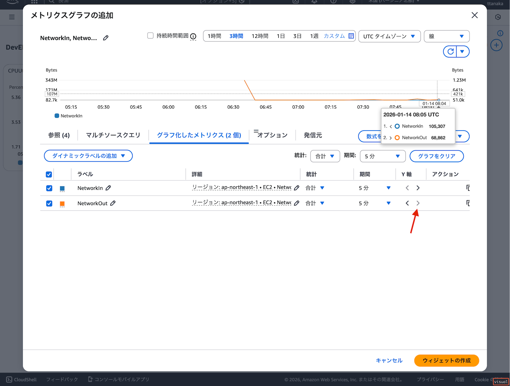This screenshot has width=510, height=386.
Task: Enable the duration range checkbox
Action: [150, 36]
